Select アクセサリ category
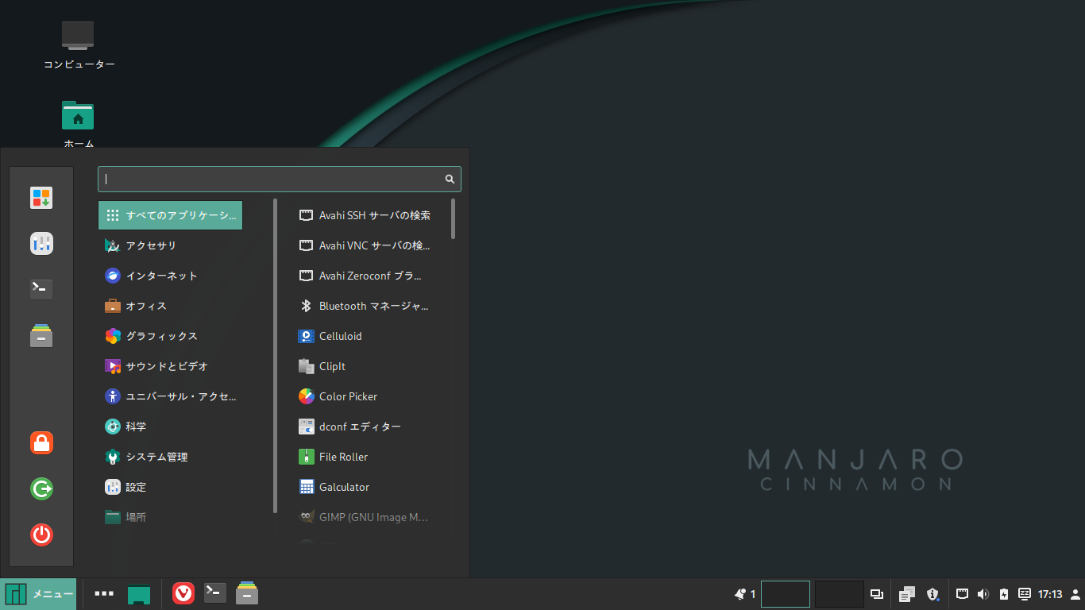Screen dimensions: 1085x610 click(170, 245)
